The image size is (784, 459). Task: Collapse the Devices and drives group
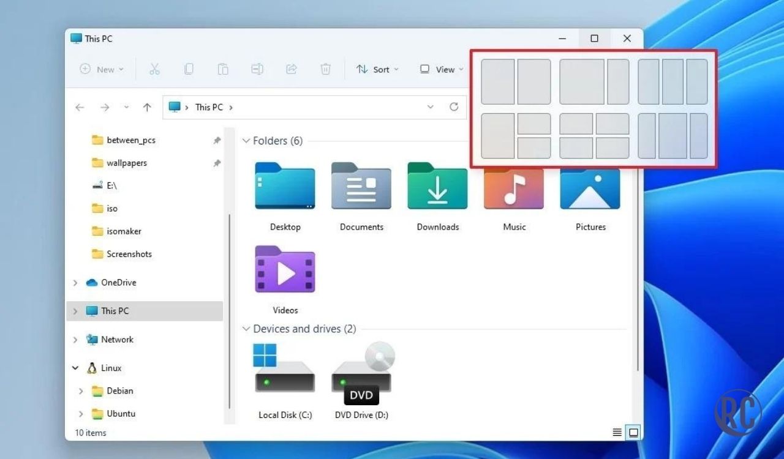pos(246,329)
